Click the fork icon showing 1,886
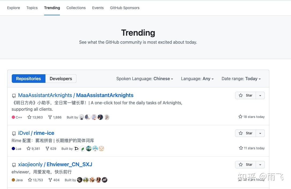 click(x=50, y=117)
